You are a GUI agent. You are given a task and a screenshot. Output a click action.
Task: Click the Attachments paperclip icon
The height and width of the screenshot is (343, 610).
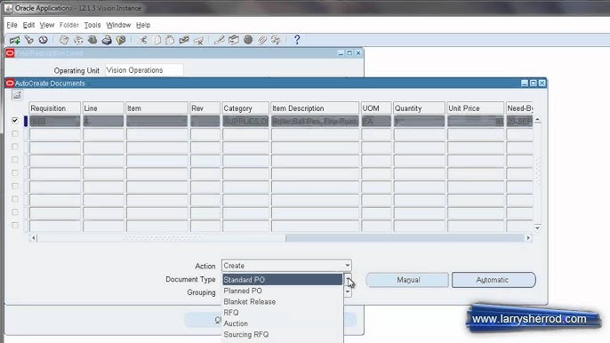coord(261,40)
